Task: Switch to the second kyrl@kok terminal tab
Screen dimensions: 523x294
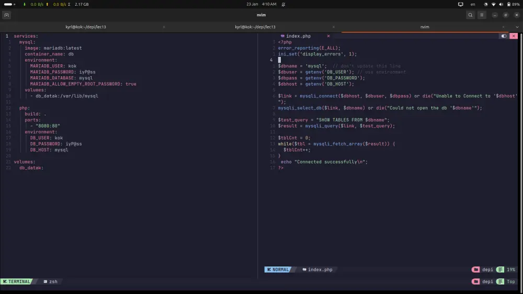Action: [x=255, y=27]
